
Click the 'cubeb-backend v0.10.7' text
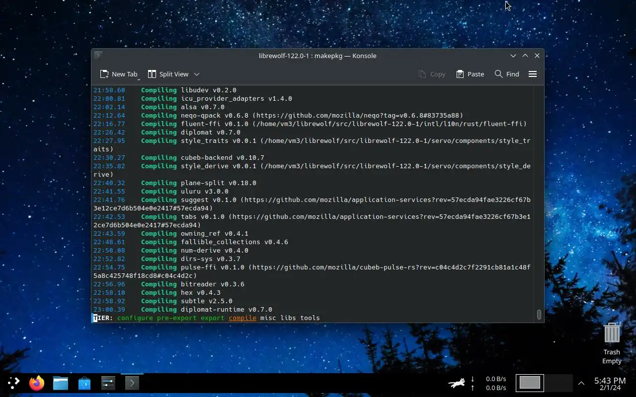tap(223, 158)
